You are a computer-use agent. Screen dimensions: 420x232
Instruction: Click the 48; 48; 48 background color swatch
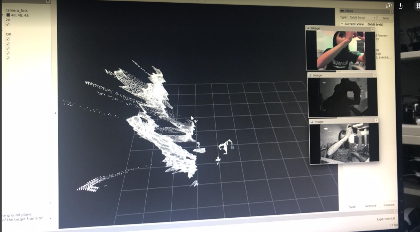(8, 15)
